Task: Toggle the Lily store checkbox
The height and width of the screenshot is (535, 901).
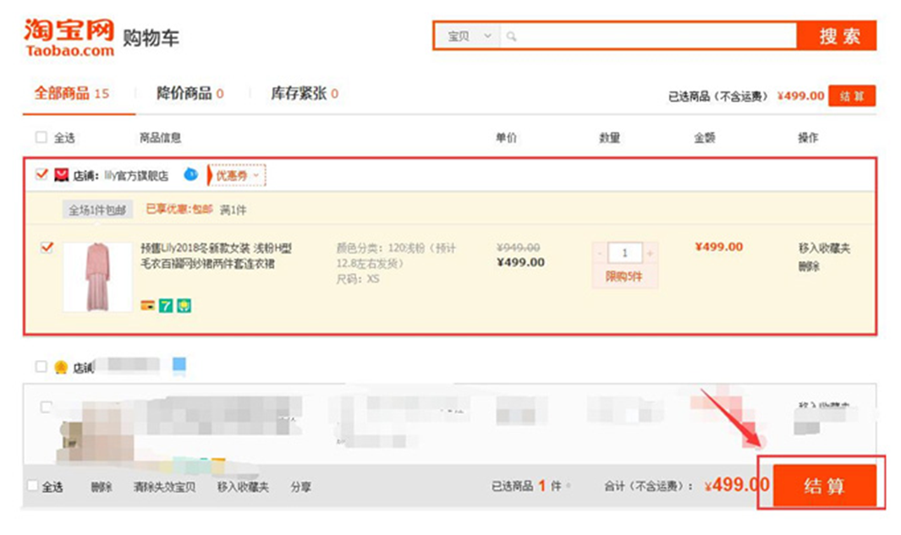Action: [x=41, y=175]
